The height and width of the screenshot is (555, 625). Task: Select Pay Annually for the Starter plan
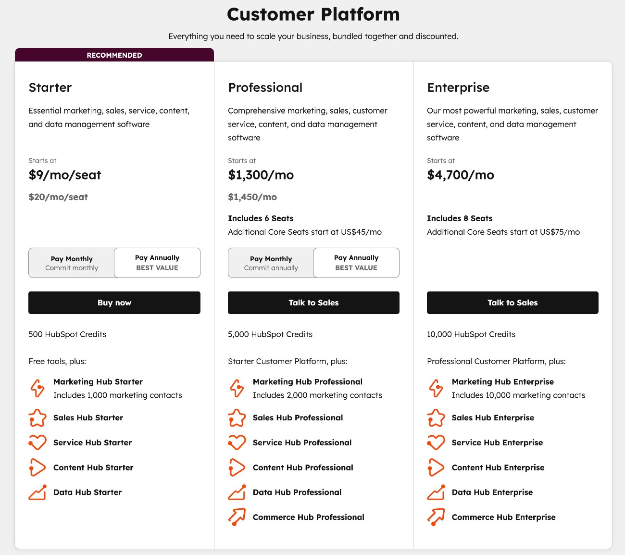click(x=157, y=263)
